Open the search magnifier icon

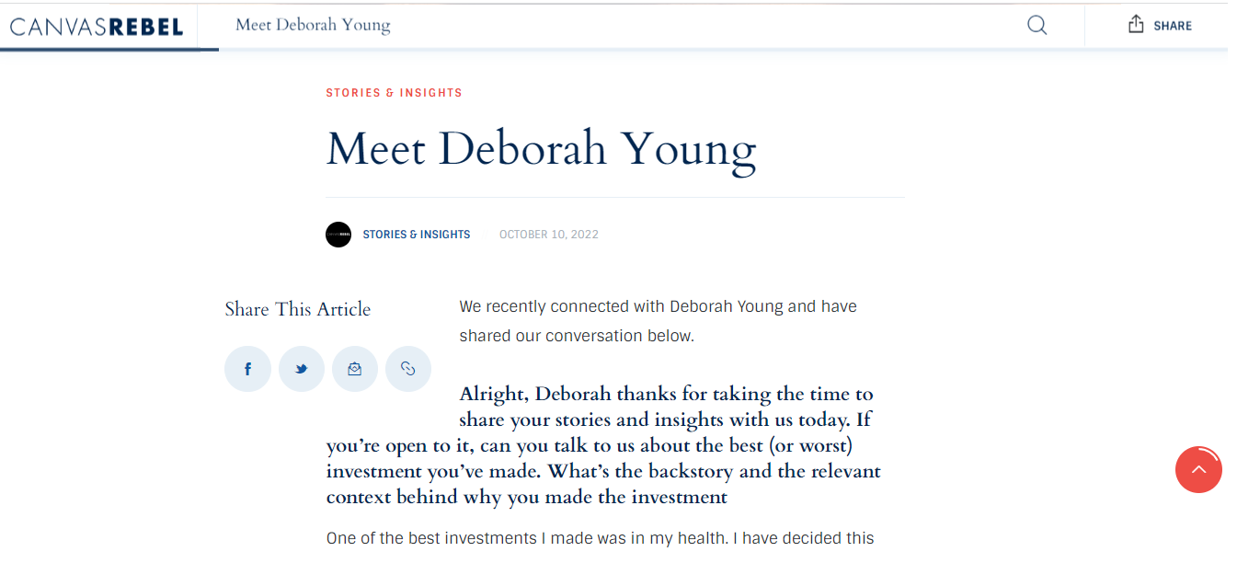[1037, 26]
